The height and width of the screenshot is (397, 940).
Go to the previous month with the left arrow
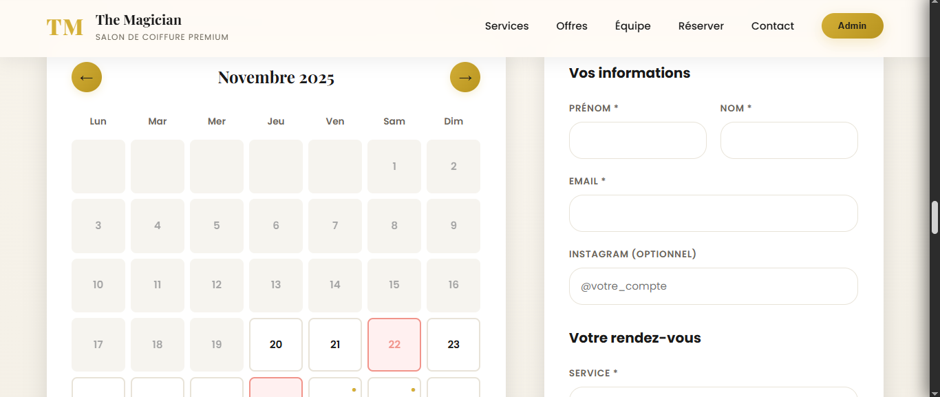(x=86, y=77)
